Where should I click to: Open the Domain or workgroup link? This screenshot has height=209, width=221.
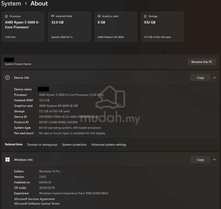click(42, 145)
